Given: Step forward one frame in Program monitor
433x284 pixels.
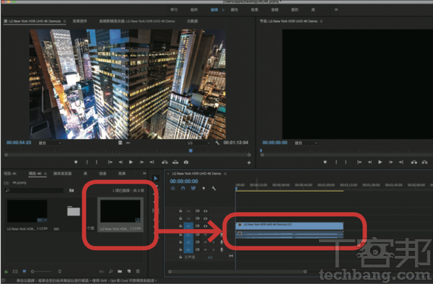Looking at the screenshot, I should click(390, 162).
